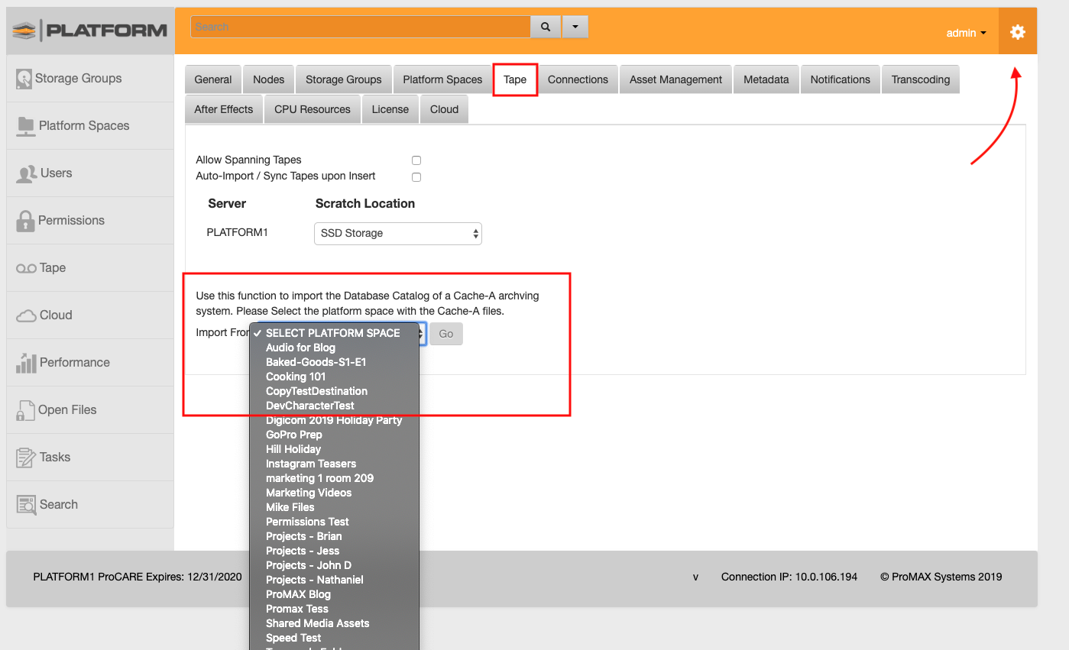The height and width of the screenshot is (650, 1069).
Task: Open the Scratch Location SSD Storage dropdown
Action: click(398, 233)
